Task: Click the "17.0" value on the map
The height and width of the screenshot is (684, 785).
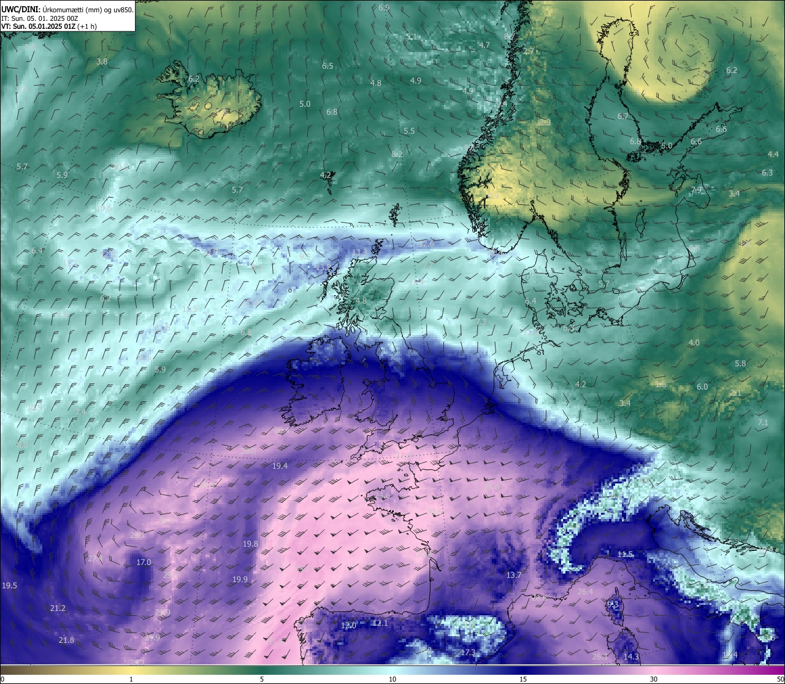Action: pyautogui.click(x=144, y=563)
